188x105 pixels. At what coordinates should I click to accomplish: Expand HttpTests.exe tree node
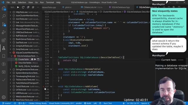click(11, 12)
